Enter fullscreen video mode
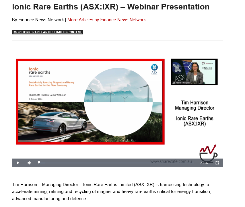Image resolution: width=245 pixels, height=207 pixels. 217,163
